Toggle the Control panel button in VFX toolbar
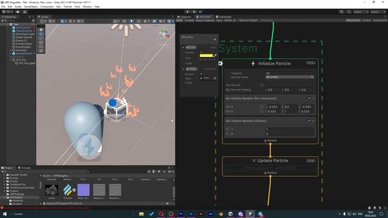Viewport: 388px width, 218px height. tap(366, 20)
